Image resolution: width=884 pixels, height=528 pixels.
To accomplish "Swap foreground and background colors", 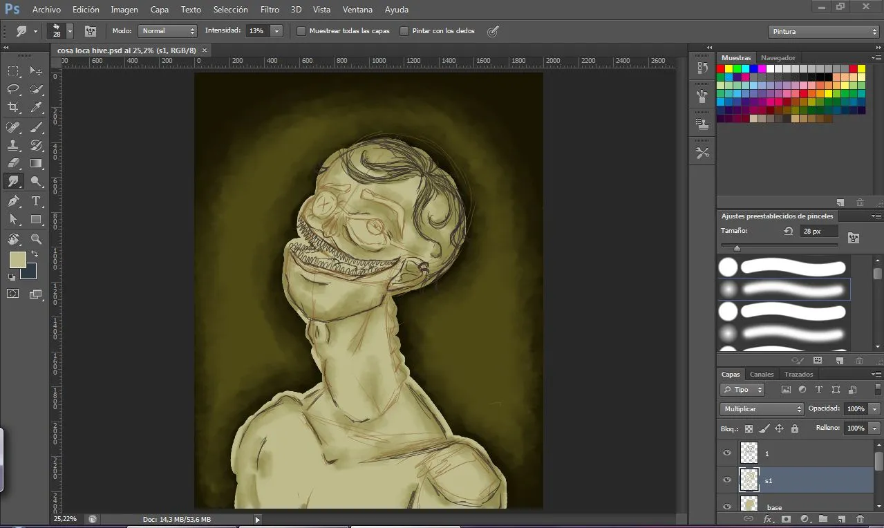I will coord(35,254).
